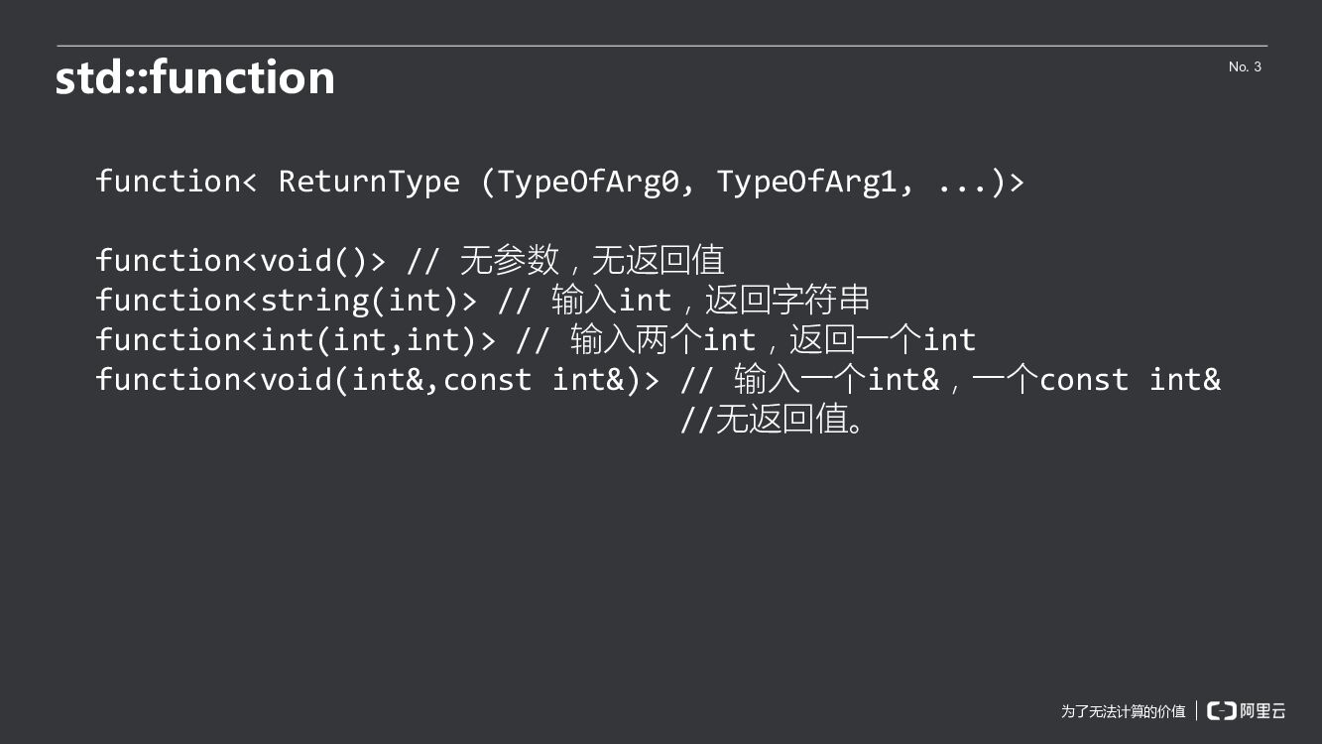Click the slogan 为了无法计算的价值
This screenshot has height=744, width=1322.
coord(1123,711)
